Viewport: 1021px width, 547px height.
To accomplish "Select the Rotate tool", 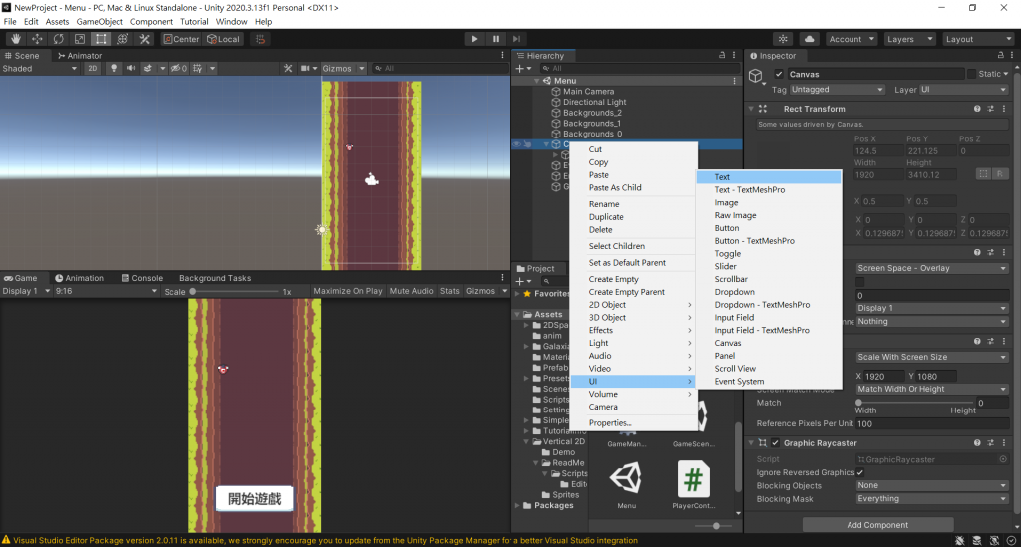I will coord(59,39).
